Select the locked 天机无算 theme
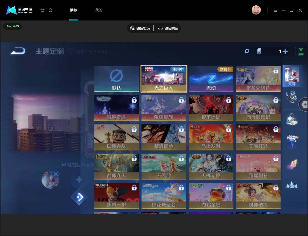 211,166
